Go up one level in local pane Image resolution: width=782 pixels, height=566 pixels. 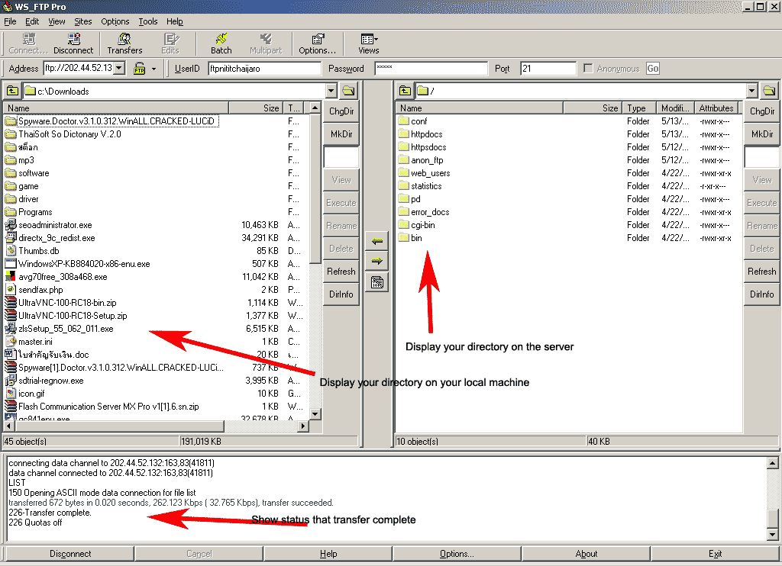click(x=12, y=91)
